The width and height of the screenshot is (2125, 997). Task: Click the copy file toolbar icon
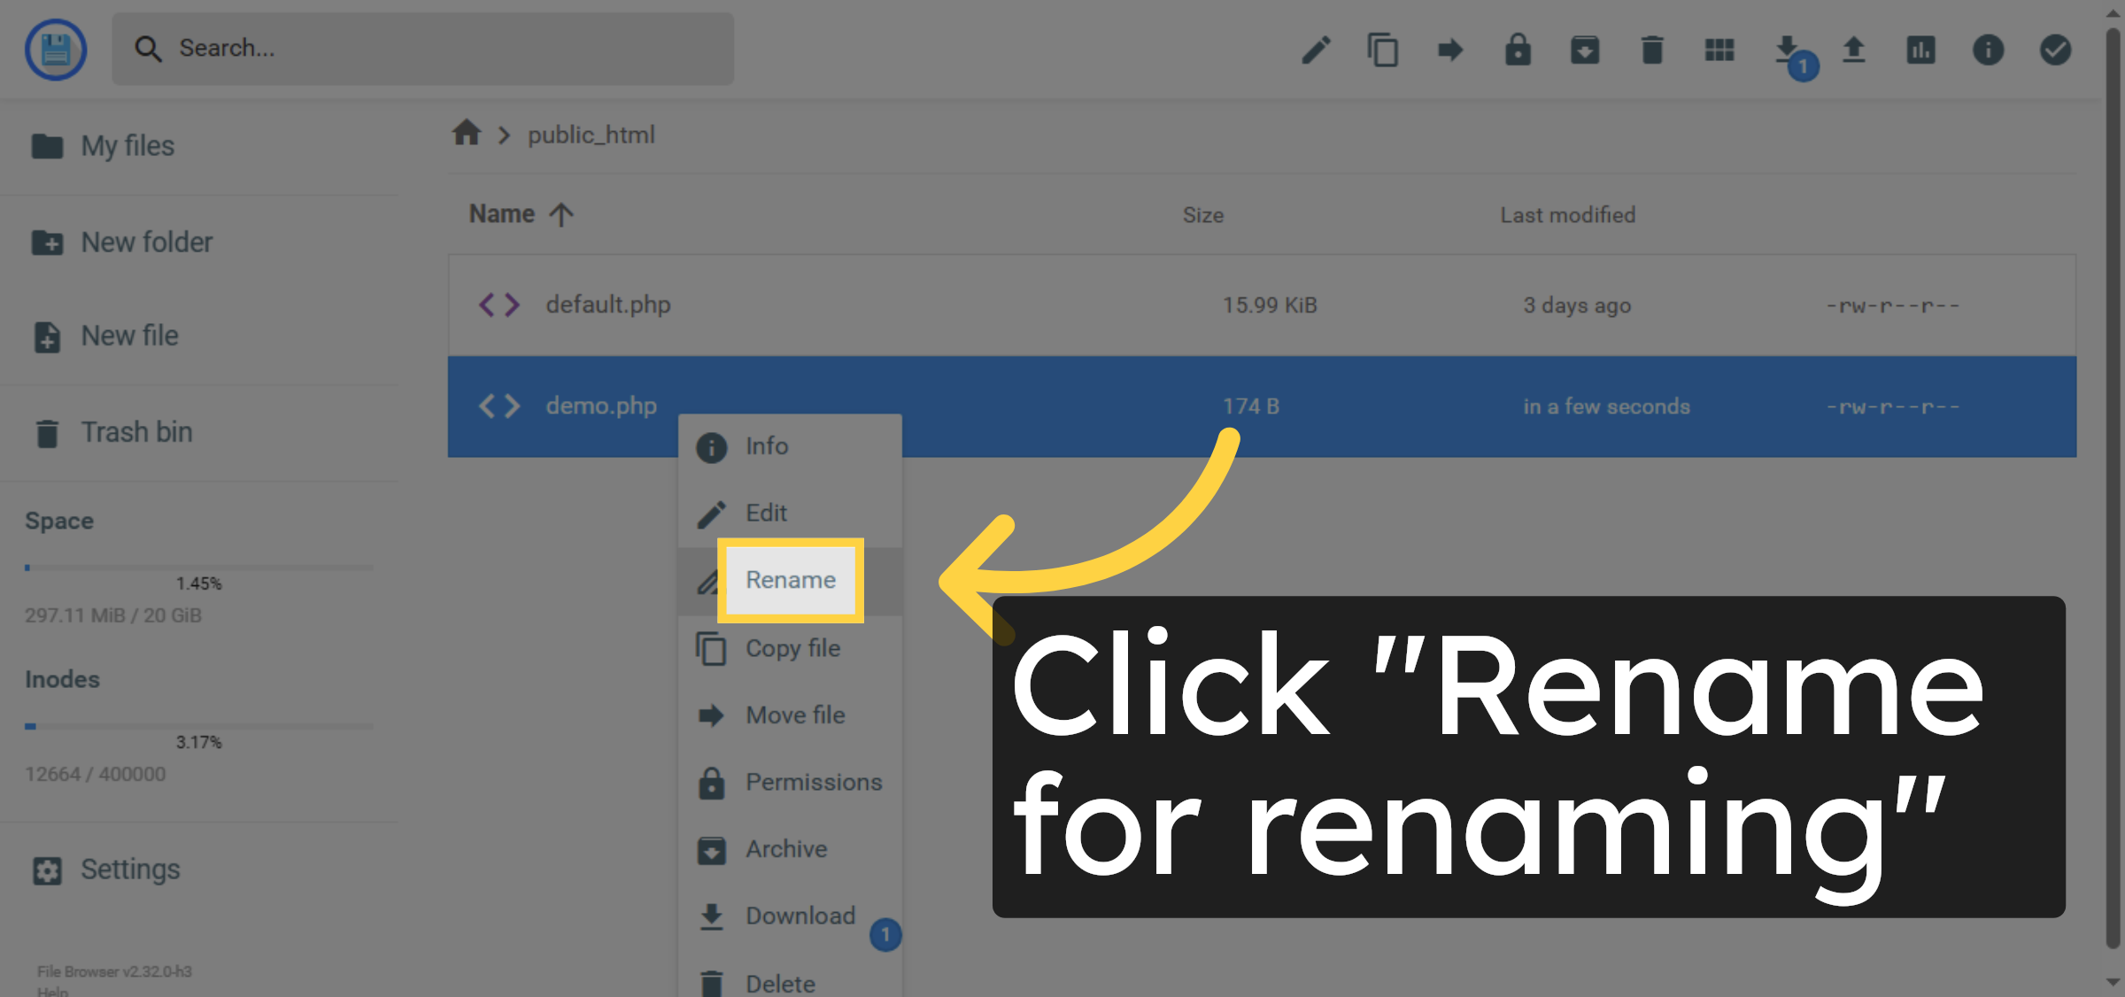1383,50
